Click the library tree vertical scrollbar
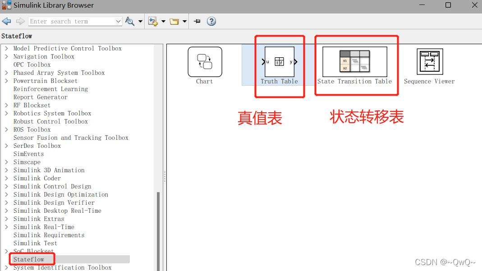The image size is (482, 271). click(x=158, y=231)
